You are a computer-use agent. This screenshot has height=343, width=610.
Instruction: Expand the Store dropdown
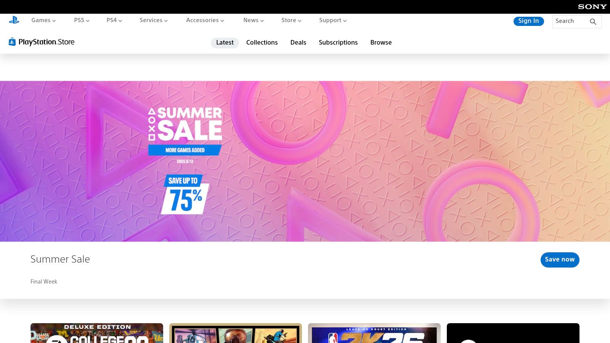(291, 20)
